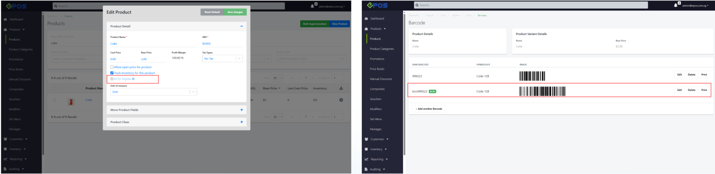The width and height of the screenshot is (715, 174).
Task: Open Vouchers in the Barcode window sidebar
Action: (x=376, y=99)
